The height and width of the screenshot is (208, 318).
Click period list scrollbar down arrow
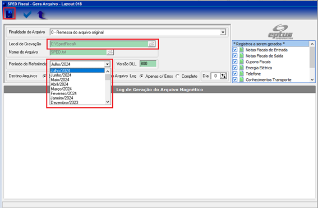point(108,102)
